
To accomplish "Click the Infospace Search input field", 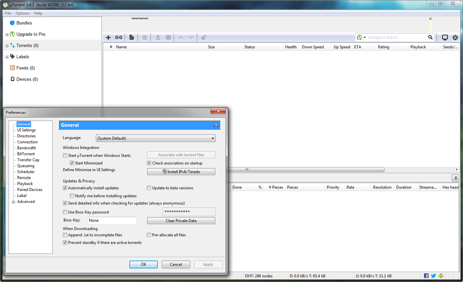I will pos(397,37).
